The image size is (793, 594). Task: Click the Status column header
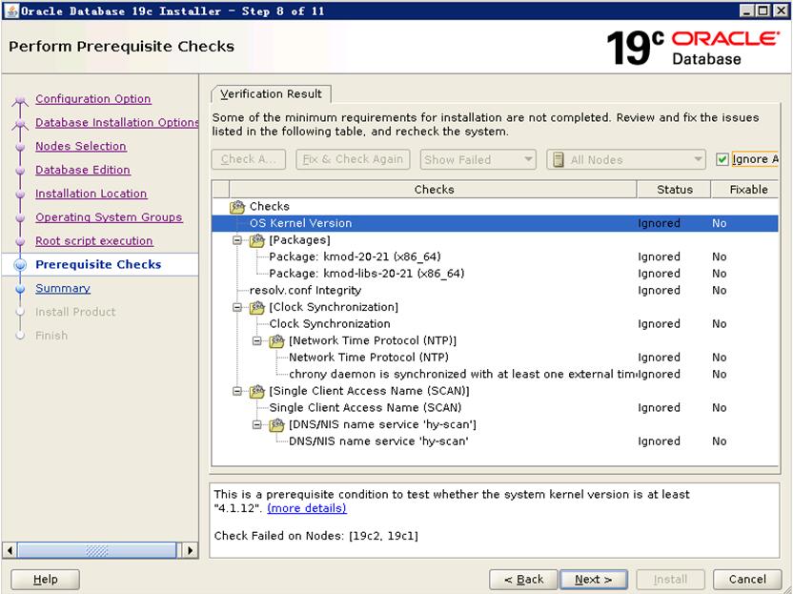(674, 189)
